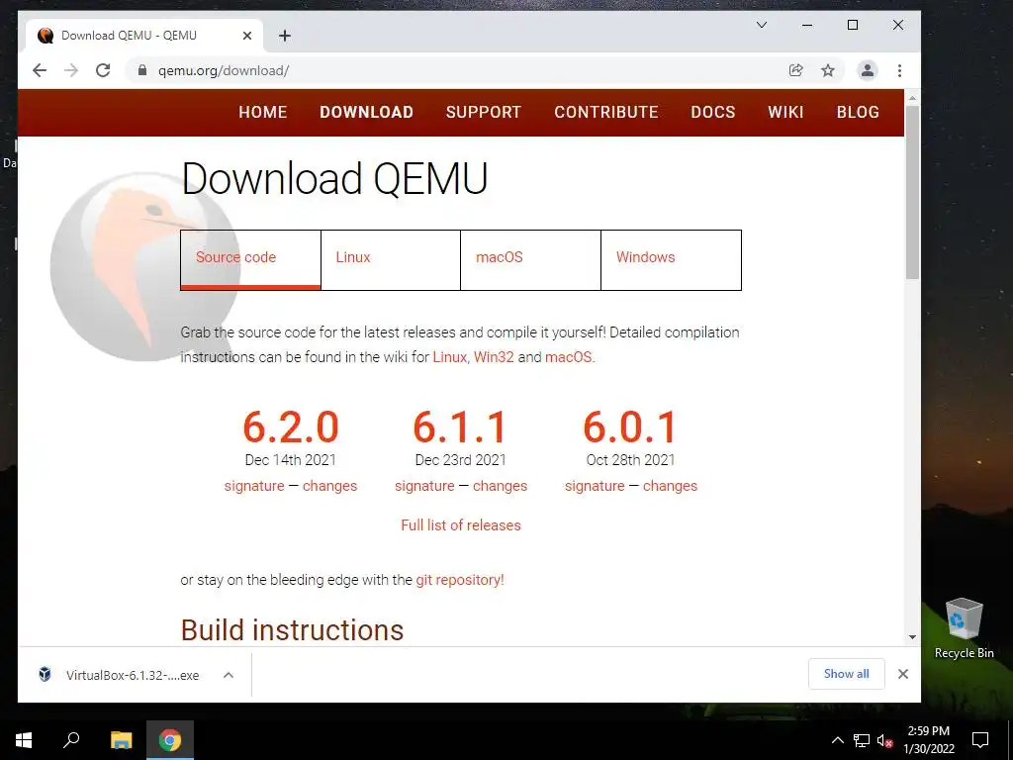Open the DOWNLOAD navigation item
Image resolution: width=1013 pixels, height=760 pixels.
pos(366,113)
